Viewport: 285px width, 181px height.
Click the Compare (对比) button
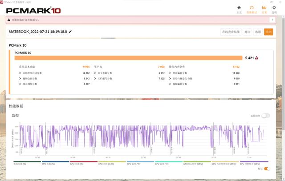coord(248,32)
